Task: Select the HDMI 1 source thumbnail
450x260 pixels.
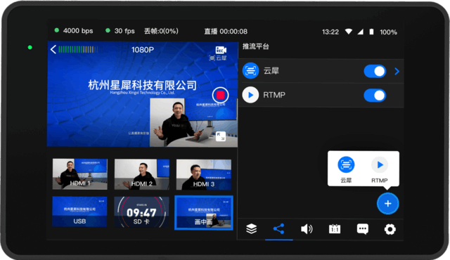Action: click(x=80, y=174)
